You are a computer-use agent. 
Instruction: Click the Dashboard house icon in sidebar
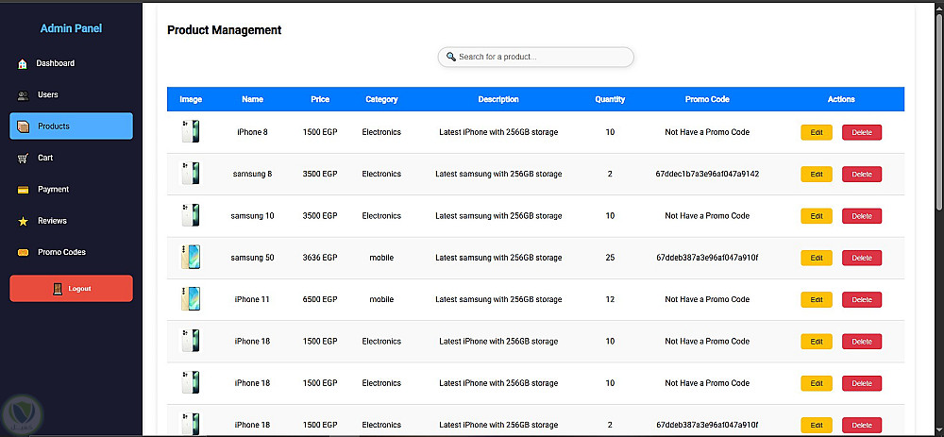(x=23, y=64)
